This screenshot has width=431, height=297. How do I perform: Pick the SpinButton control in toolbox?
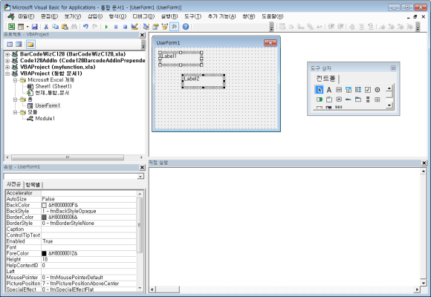(x=377, y=99)
